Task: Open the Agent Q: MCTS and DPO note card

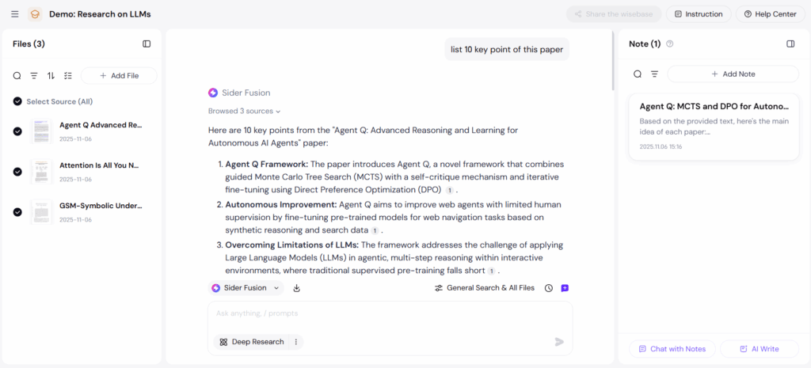Action: tap(714, 127)
